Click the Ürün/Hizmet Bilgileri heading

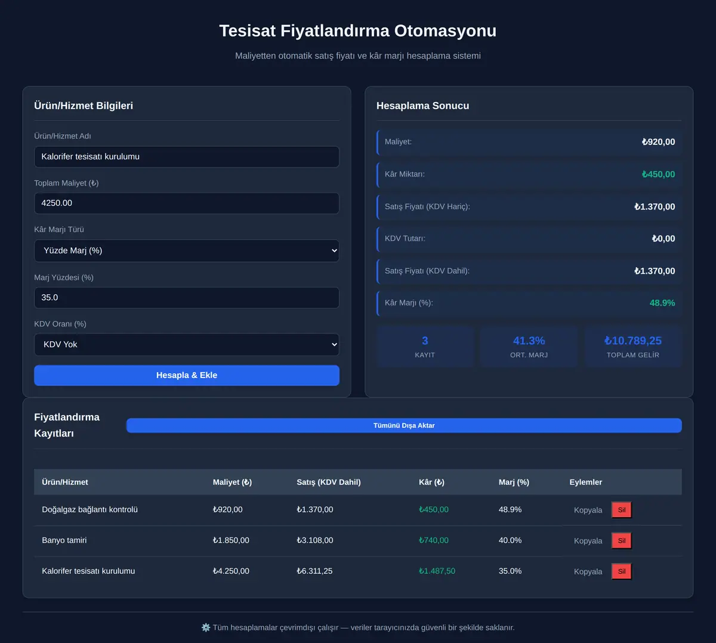[x=84, y=106]
